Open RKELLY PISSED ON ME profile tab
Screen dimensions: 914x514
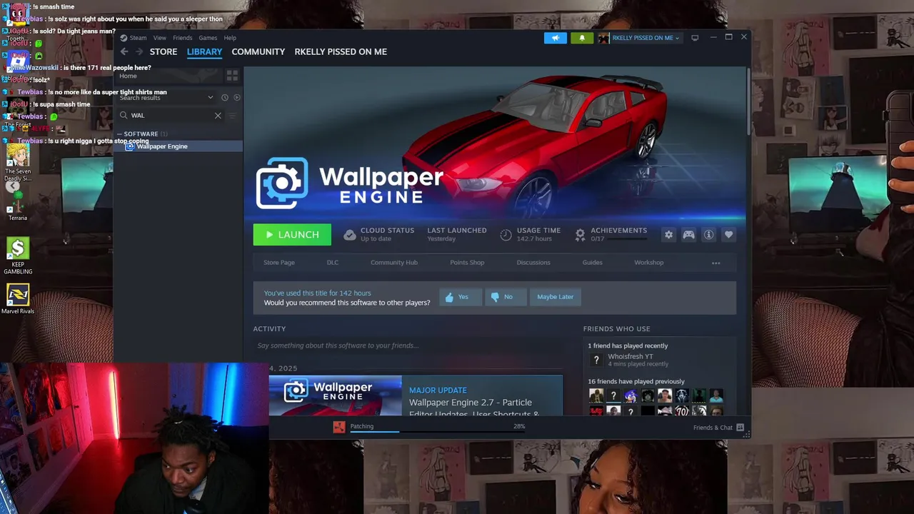point(341,51)
